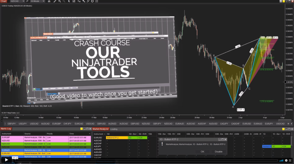
Task: Click the properties circle icon in toolbar
Action: pos(92,1)
